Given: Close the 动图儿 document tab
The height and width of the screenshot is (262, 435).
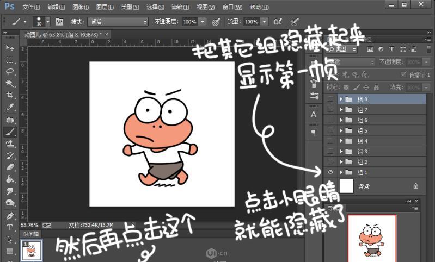Looking at the screenshot, I should (107, 34).
